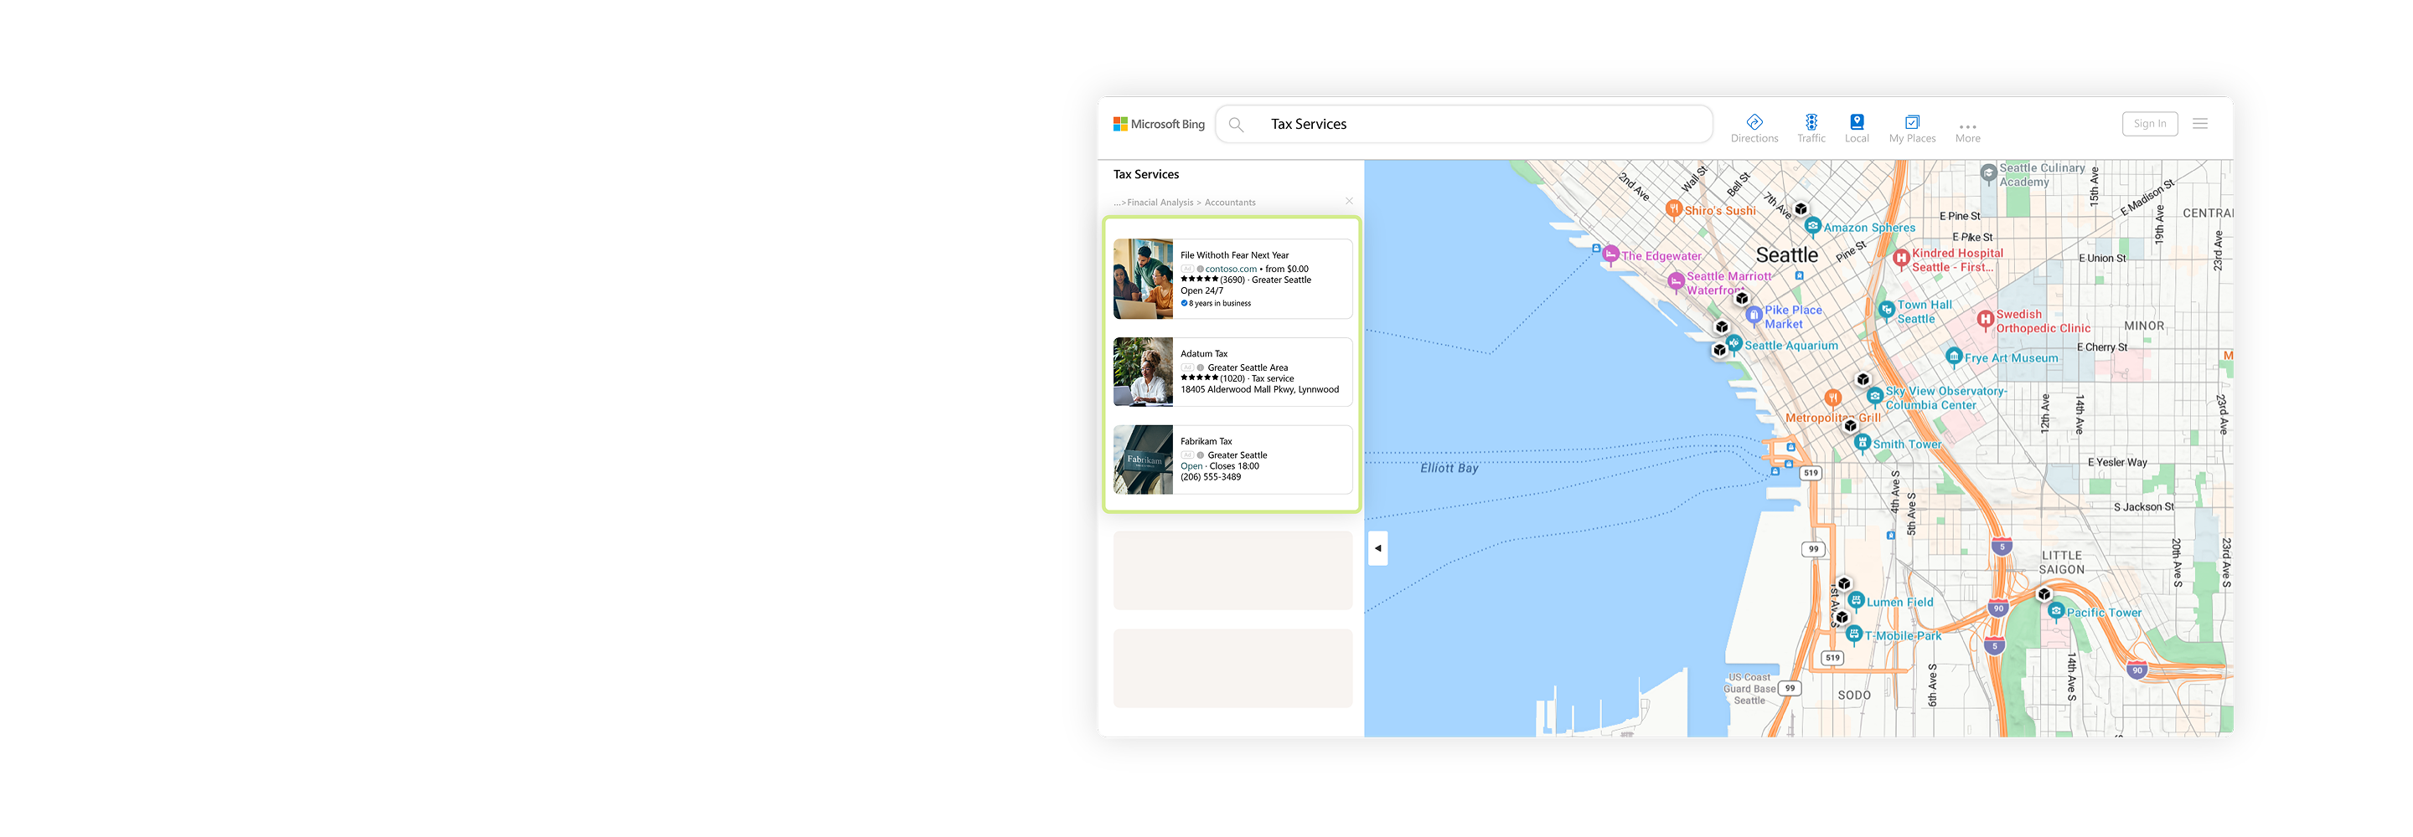
Task: Select the Smith Tower map marker
Action: [1863, 443]
